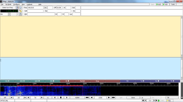
Task: Click fast forward cursor frequency button
Action: 113,97
